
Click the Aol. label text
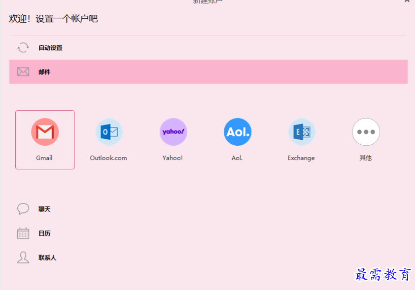(x=237, y=158)
